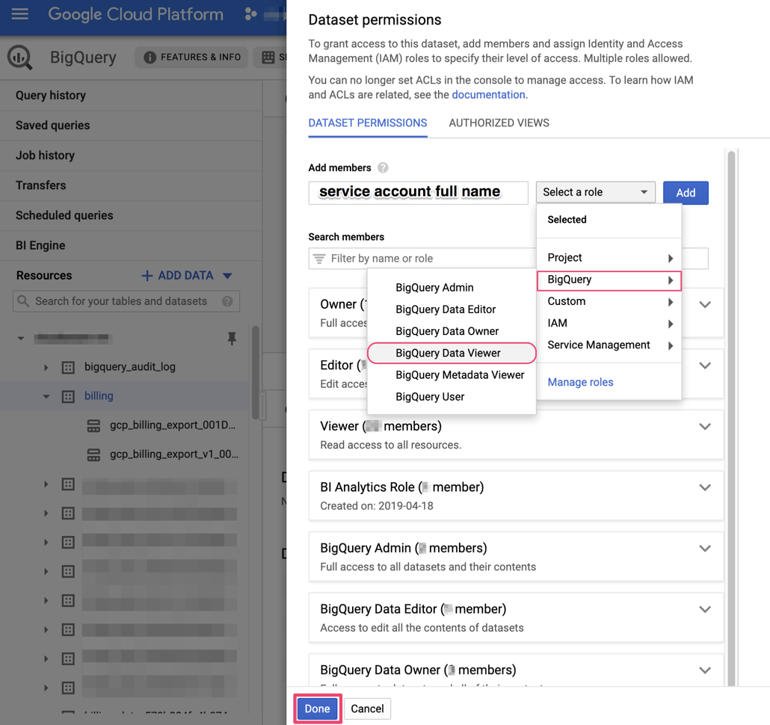This screenshot has width=770, height=725.
Task: Select the gcp_billing_export_v1_00 table
Action: click(174, 454)
